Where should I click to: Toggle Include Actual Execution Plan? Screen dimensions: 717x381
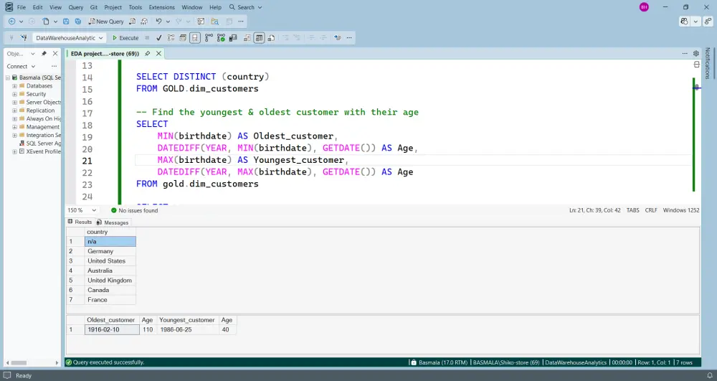click(x=209, y=38)
